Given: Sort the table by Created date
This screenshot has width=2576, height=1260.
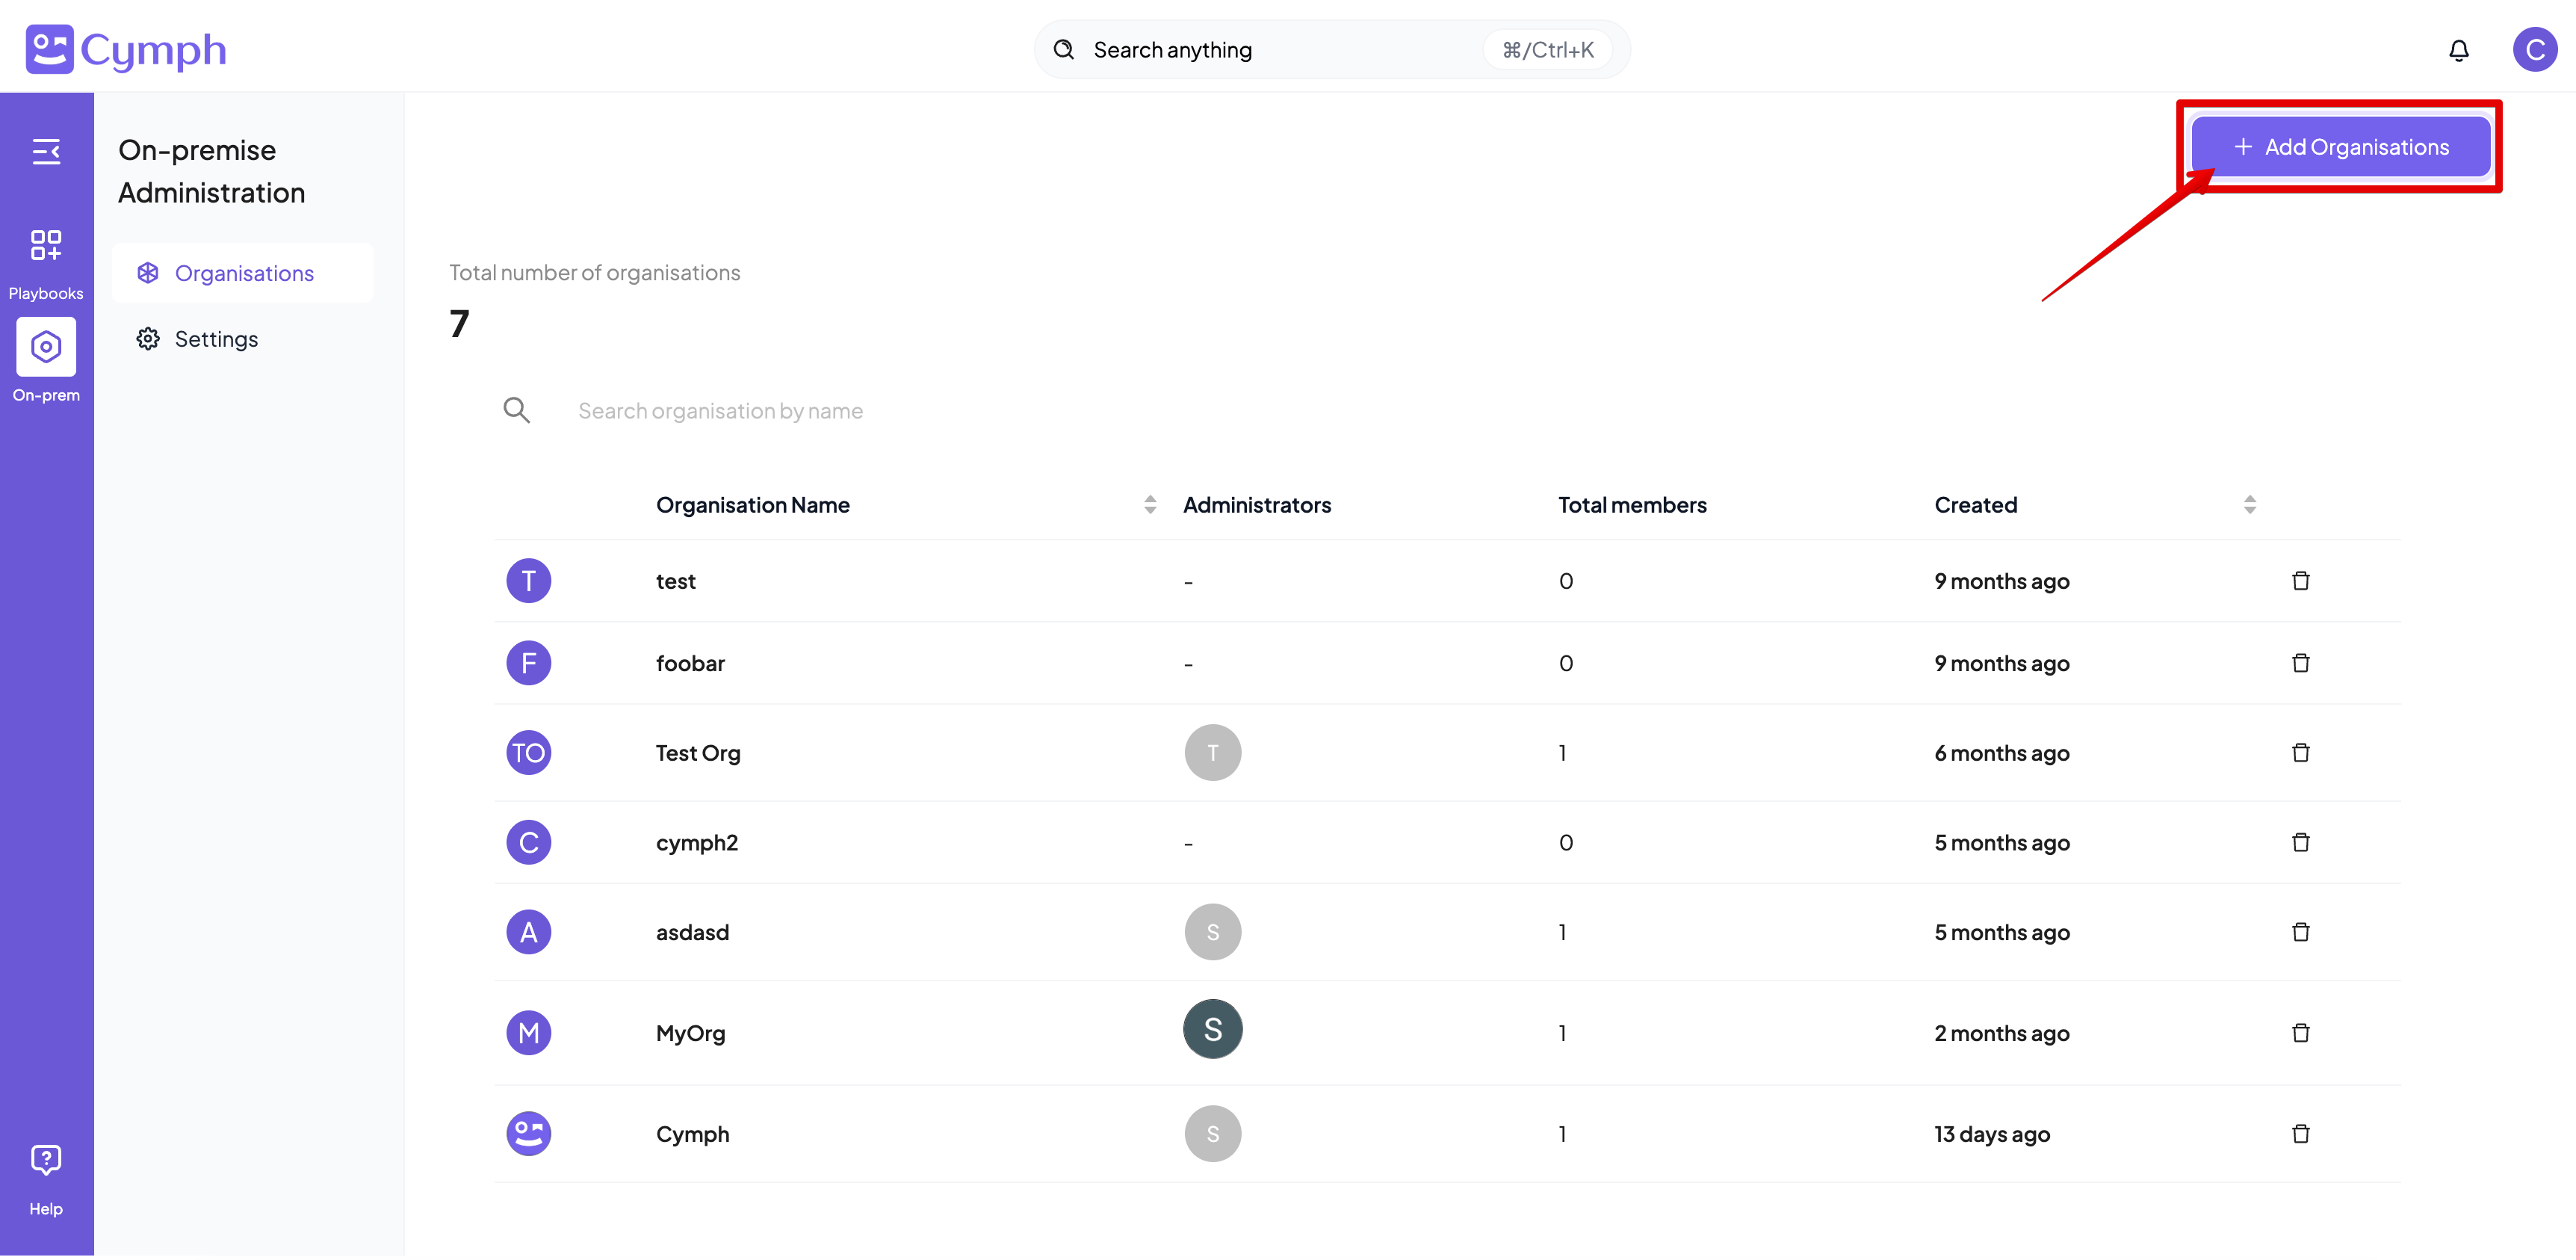Looking at the screenshot, I should pyautogui.click(x=2249, y=504).
